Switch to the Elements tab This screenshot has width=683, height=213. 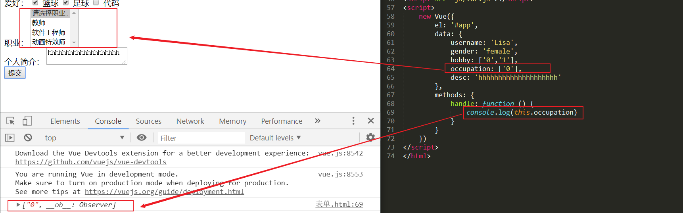pos(65,121)
